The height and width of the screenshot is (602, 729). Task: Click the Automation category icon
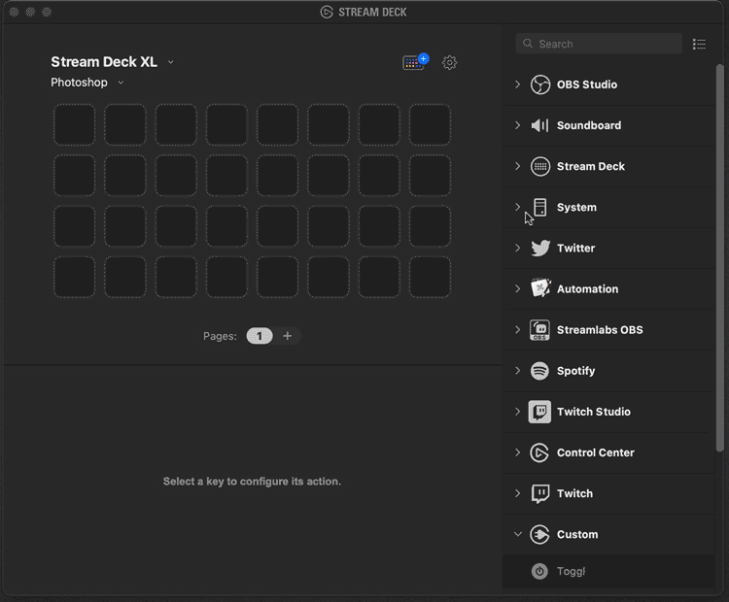pyautogui.click(x=539, y=288)
